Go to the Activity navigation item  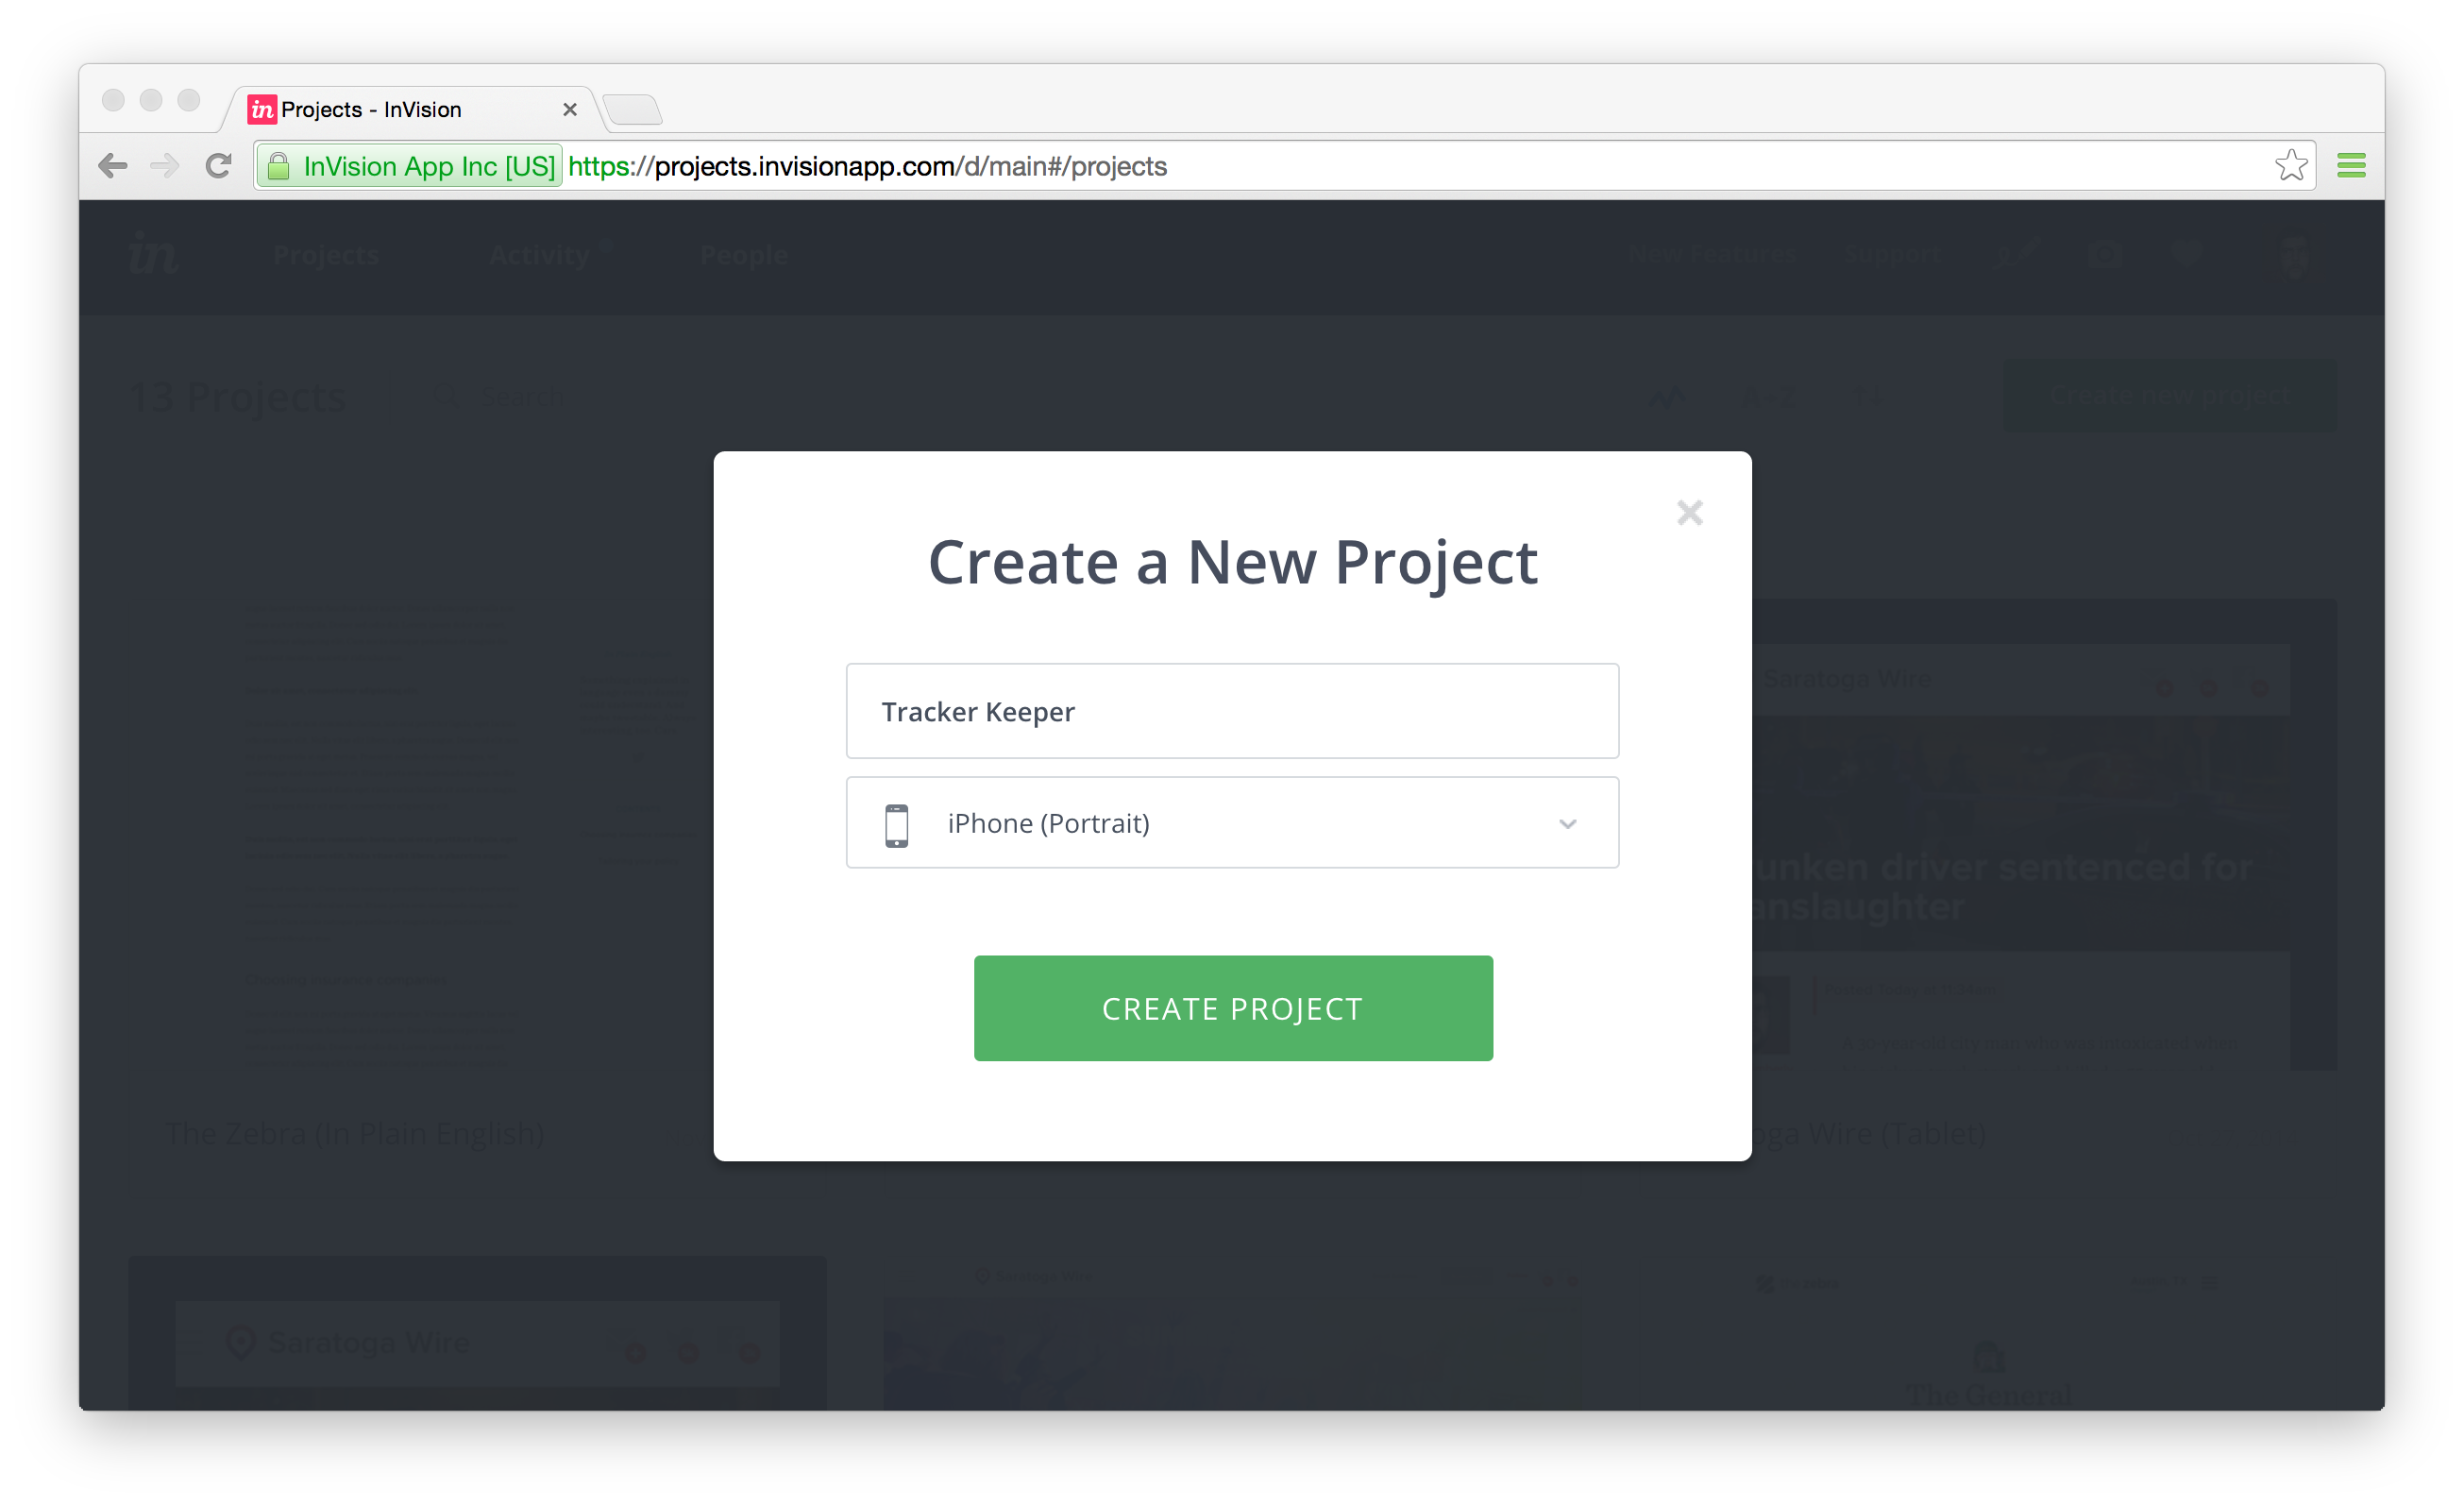click(539, 255)
